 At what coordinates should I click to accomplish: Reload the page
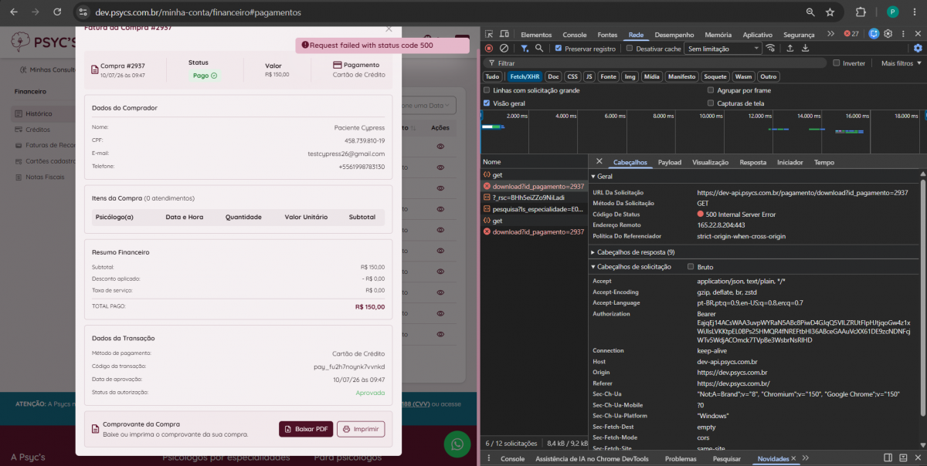(x=56, y=12)
